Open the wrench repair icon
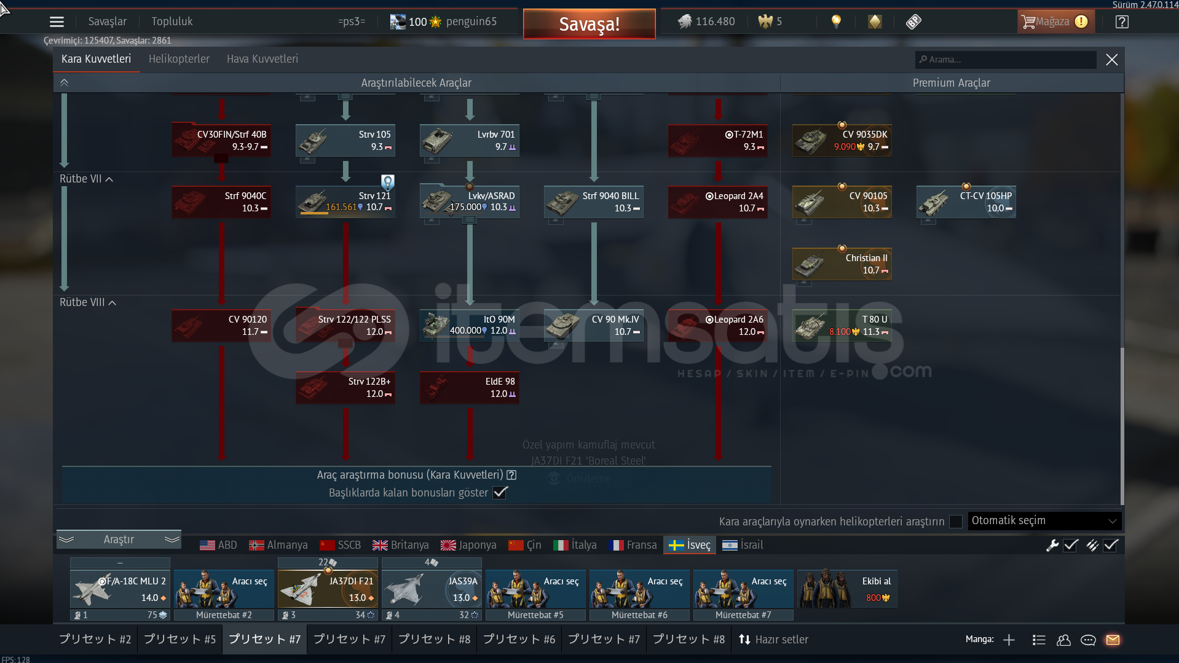1179x663 pixels. tap(1052, 545)
